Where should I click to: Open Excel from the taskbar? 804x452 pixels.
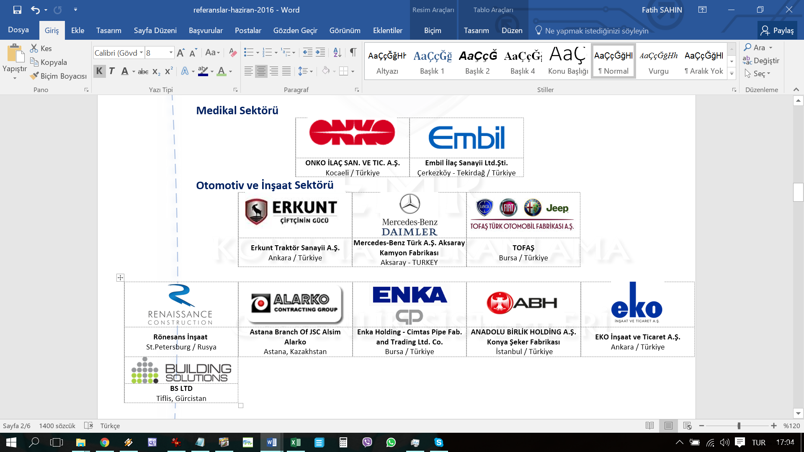click(x=296, y=442)
